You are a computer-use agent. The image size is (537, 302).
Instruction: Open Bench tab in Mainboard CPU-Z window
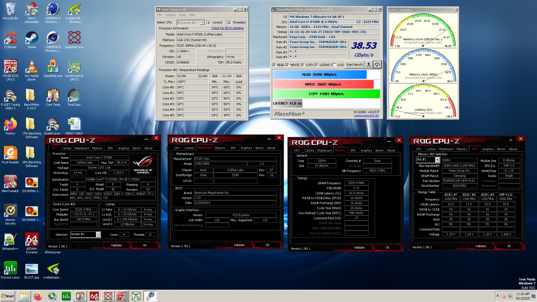(x=259, y=148)
